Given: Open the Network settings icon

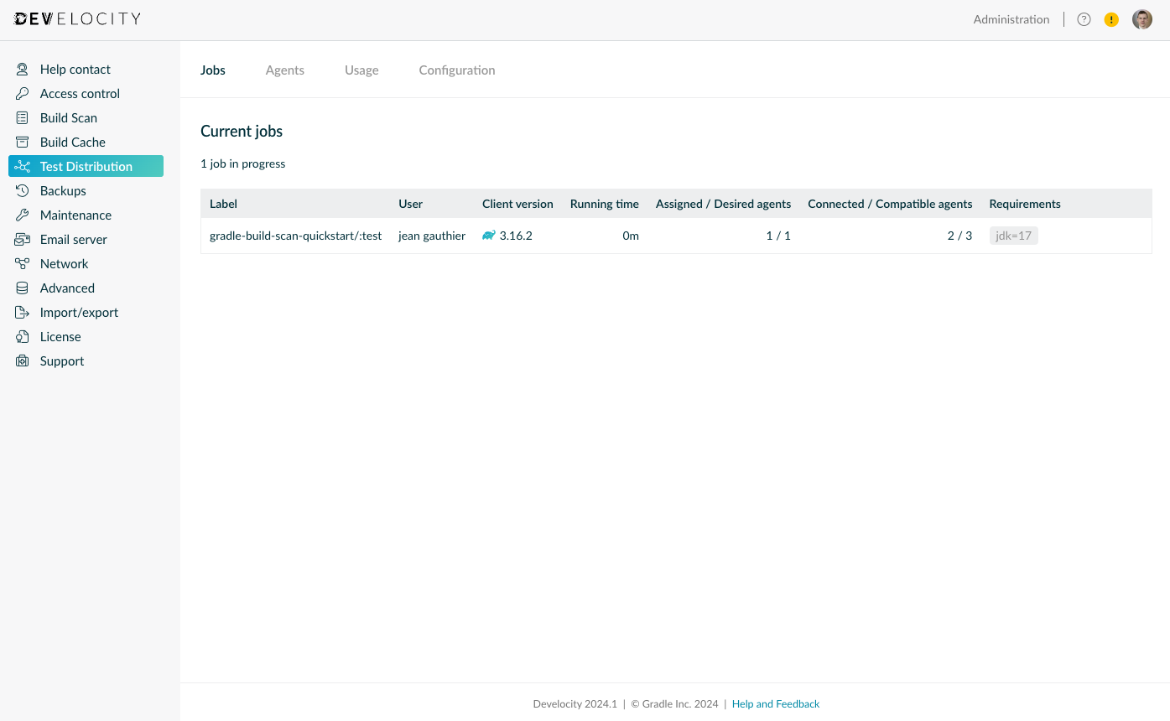Looking at the screenshot, I should (x=23, y=263).
